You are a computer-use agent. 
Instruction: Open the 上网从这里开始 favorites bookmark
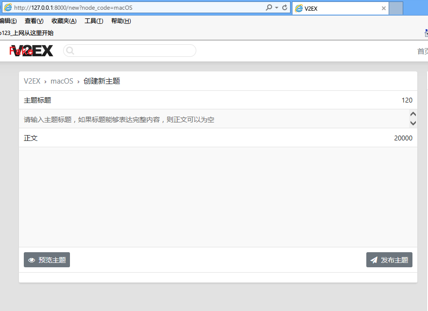point(27,33)
